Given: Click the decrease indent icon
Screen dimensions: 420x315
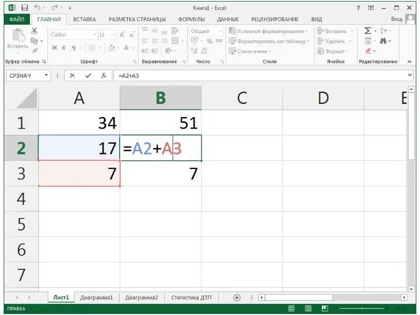Looking at the screenshot, I should pos(145,51).
